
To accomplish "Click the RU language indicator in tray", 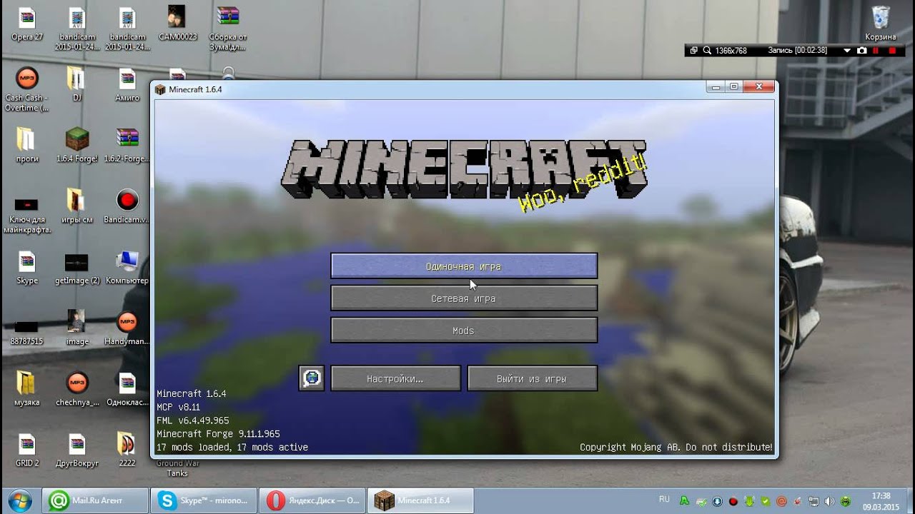I will (x=664, y=499).
